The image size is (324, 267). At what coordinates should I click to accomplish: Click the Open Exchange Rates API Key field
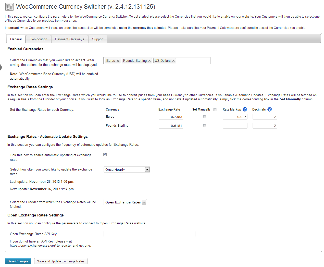[149, 234]
